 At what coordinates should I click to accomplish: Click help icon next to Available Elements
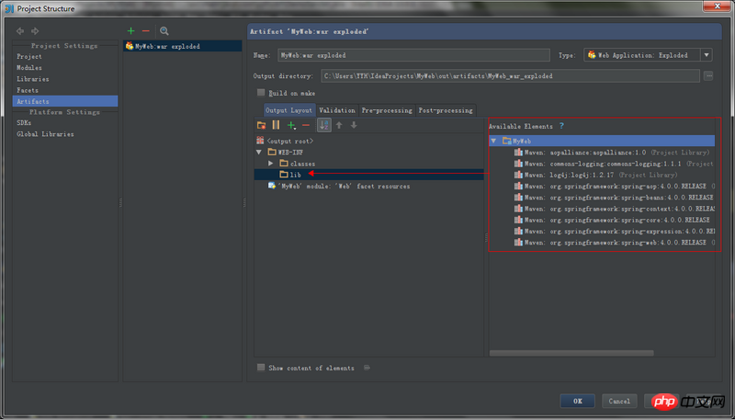pos(561,126)
